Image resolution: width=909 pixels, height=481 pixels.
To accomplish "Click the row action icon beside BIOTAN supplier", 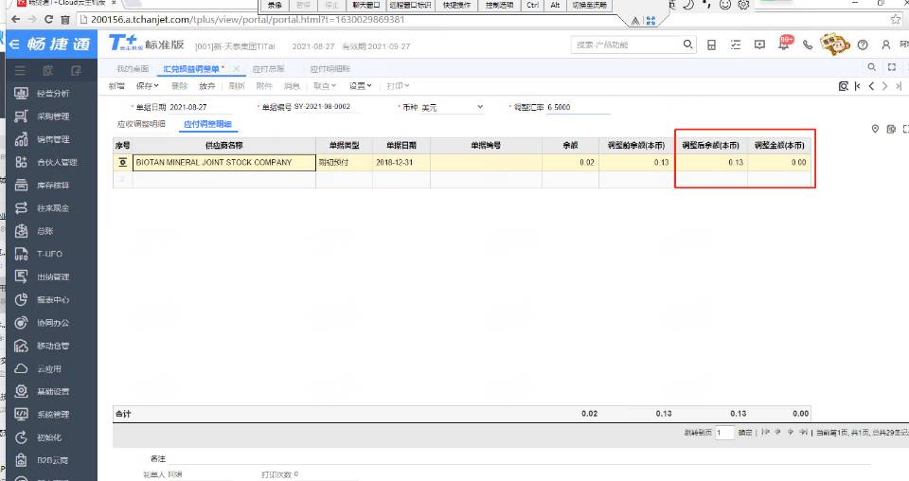I will [122, 162].
